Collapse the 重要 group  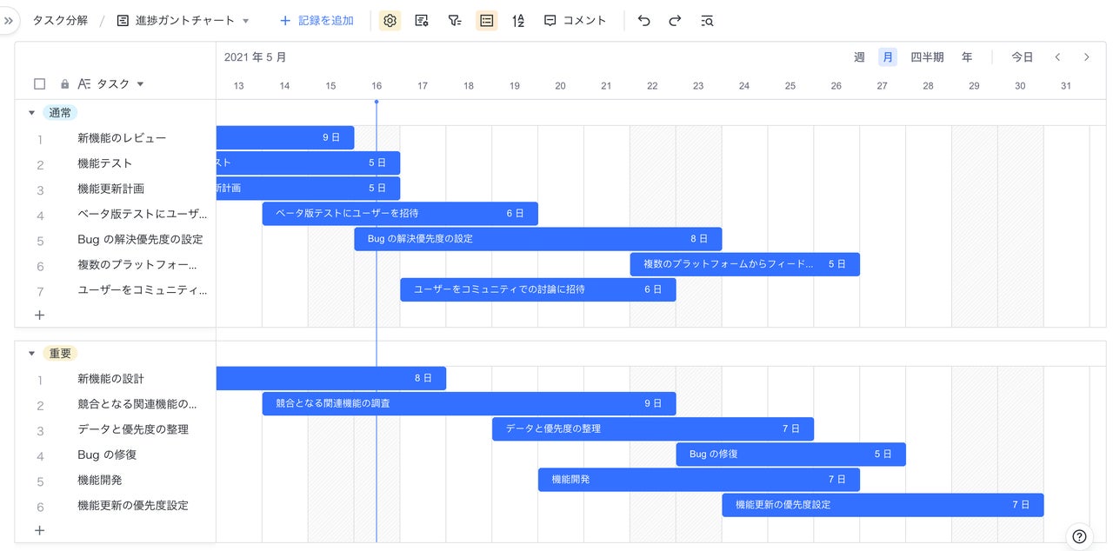tap(32, 353)
